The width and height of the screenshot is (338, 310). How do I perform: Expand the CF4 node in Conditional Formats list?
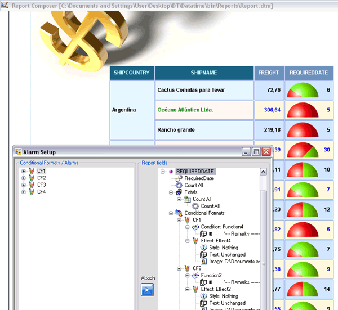coord(24,192)
